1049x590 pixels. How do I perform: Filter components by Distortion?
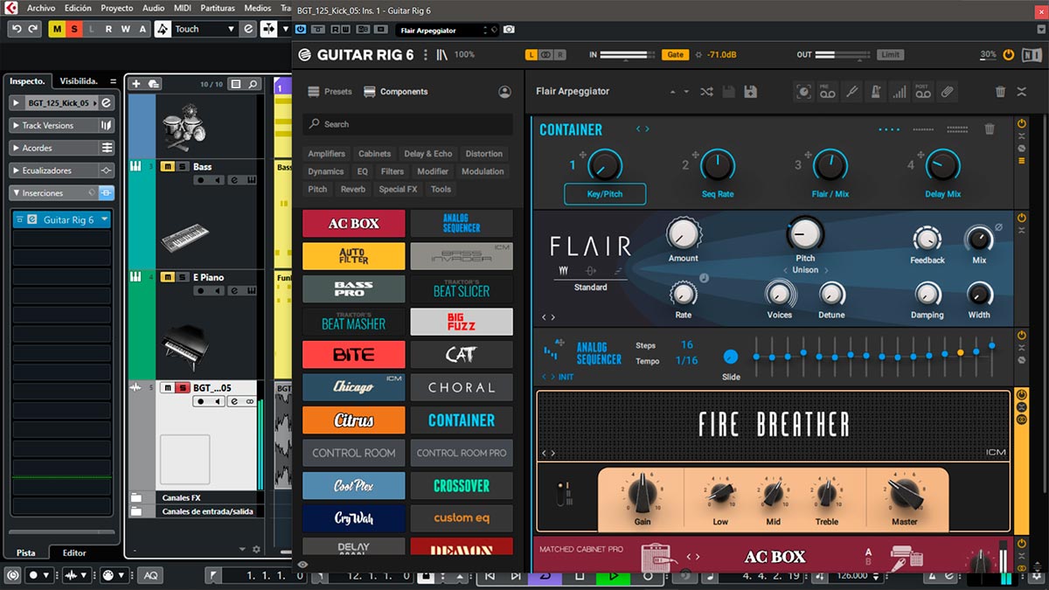[x=484, y=154]
